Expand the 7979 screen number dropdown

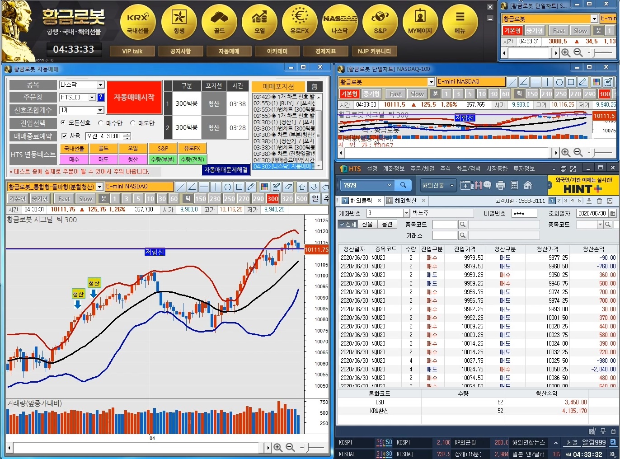pos(390,185)
